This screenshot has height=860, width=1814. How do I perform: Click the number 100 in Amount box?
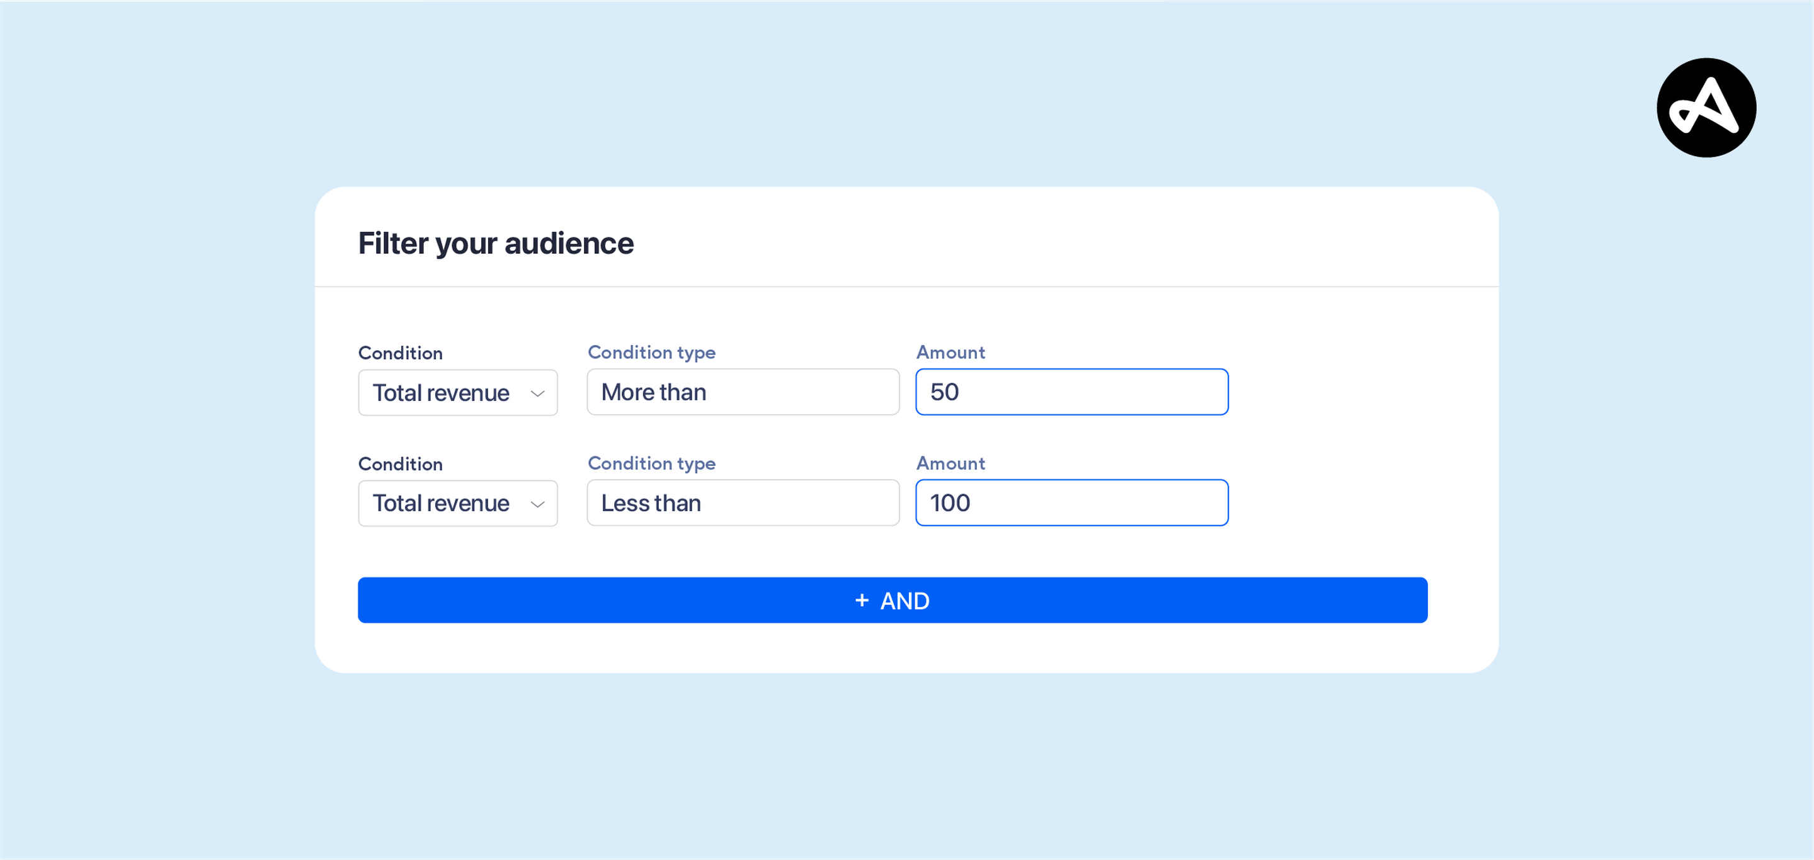949,502
